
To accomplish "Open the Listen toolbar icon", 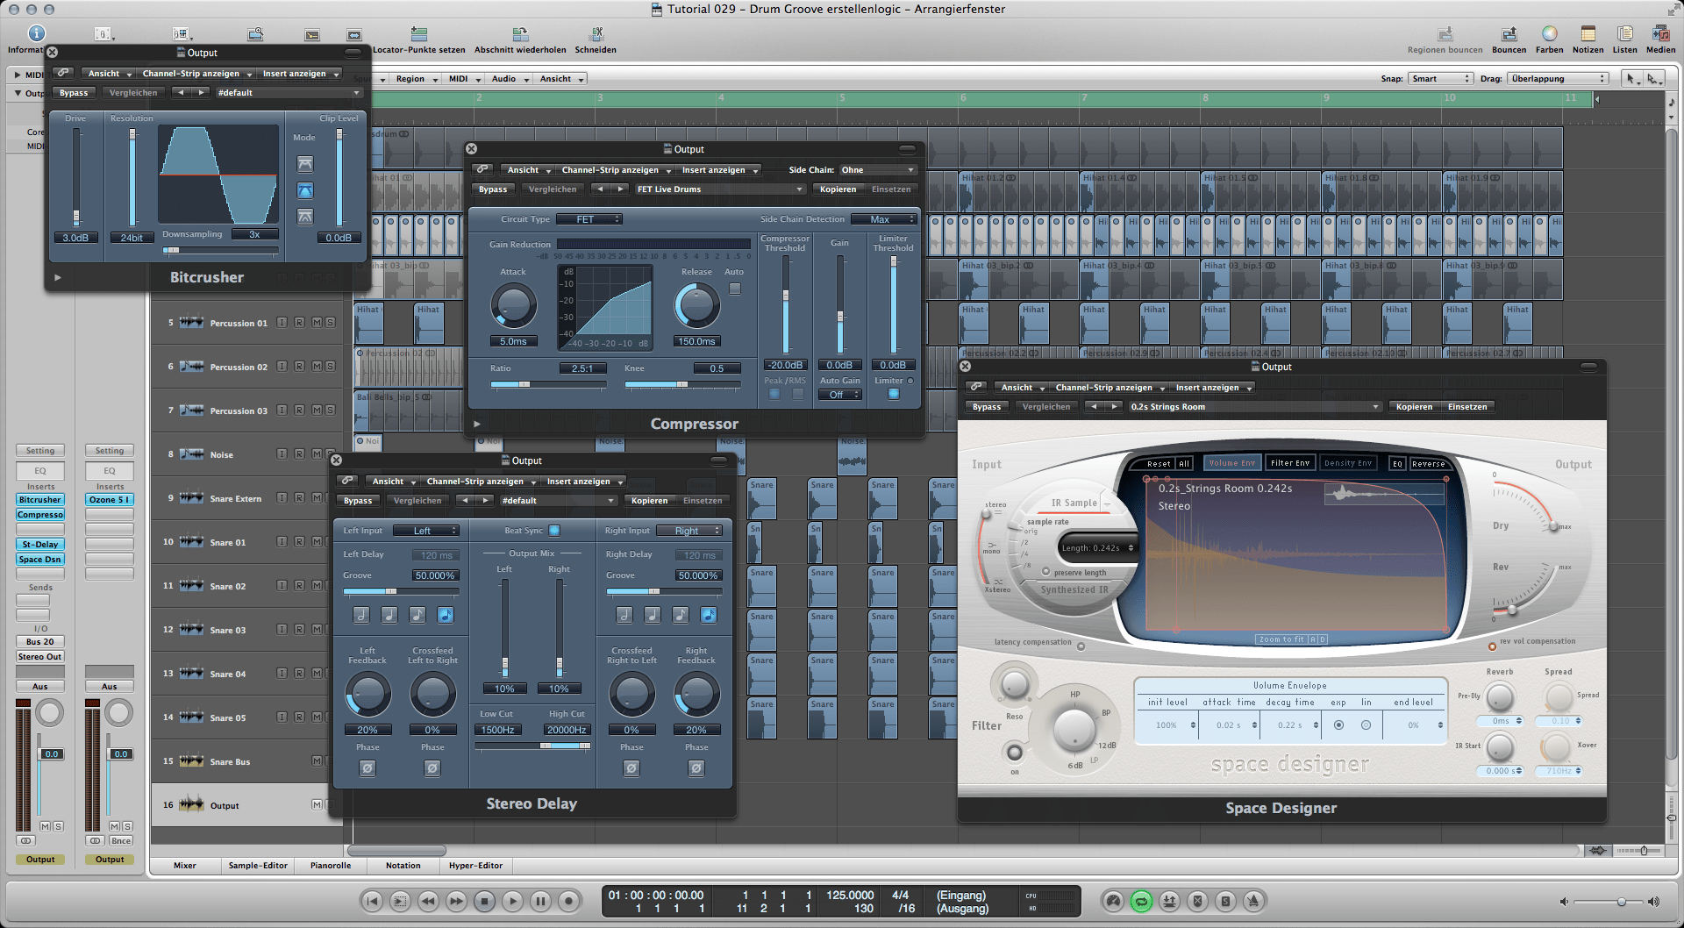I will coord(1624,35).
